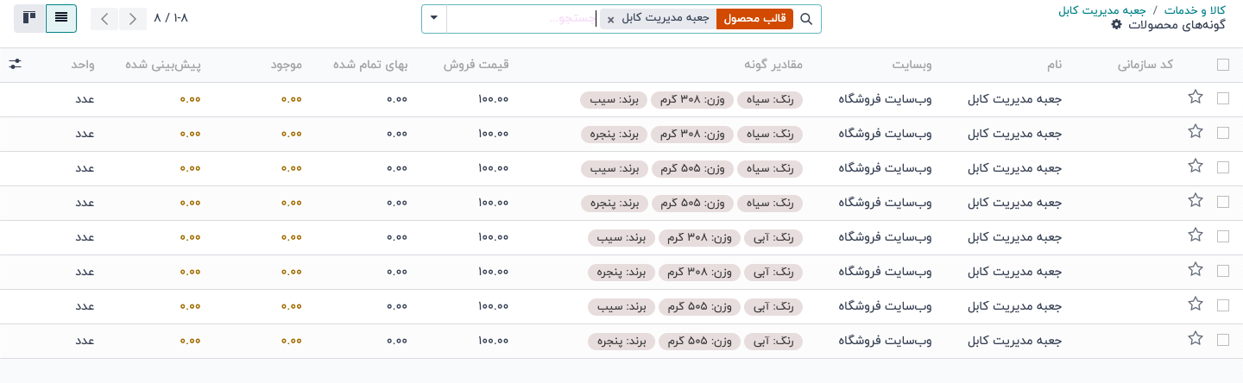Expand the search options dropdown arrow
The width and height of the screenshot is (1243, 383).
434,19
